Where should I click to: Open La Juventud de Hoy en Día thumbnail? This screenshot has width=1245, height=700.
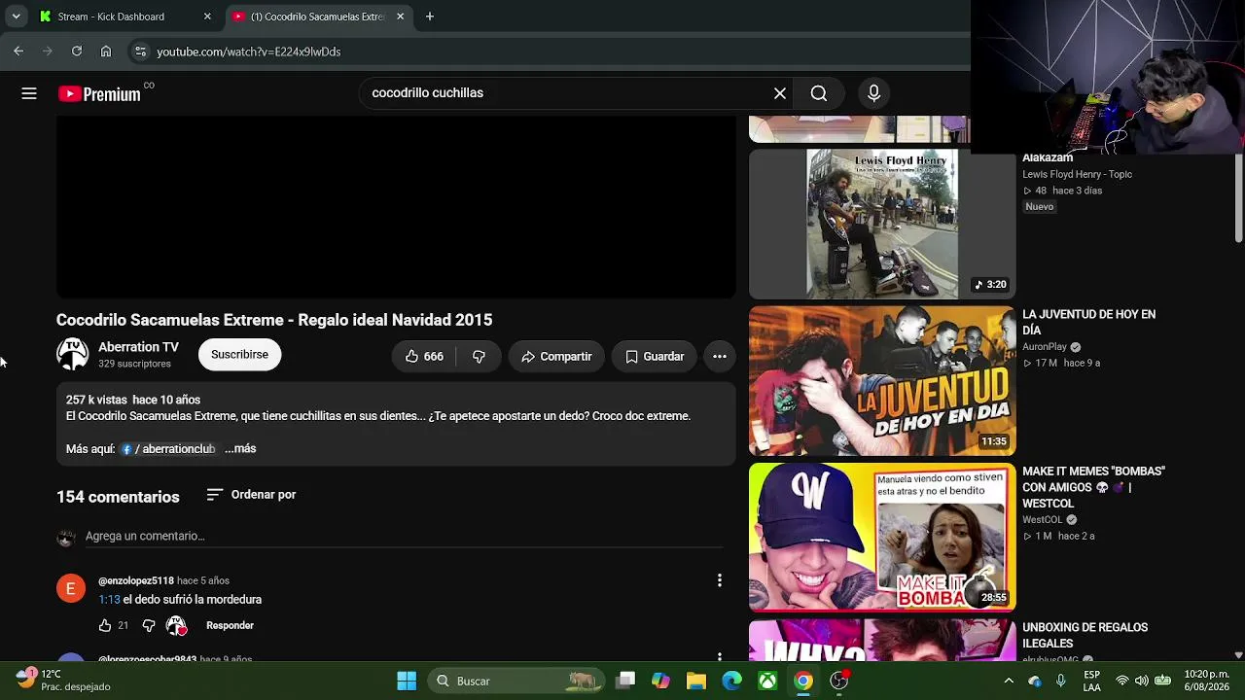[x=882, y=381]
